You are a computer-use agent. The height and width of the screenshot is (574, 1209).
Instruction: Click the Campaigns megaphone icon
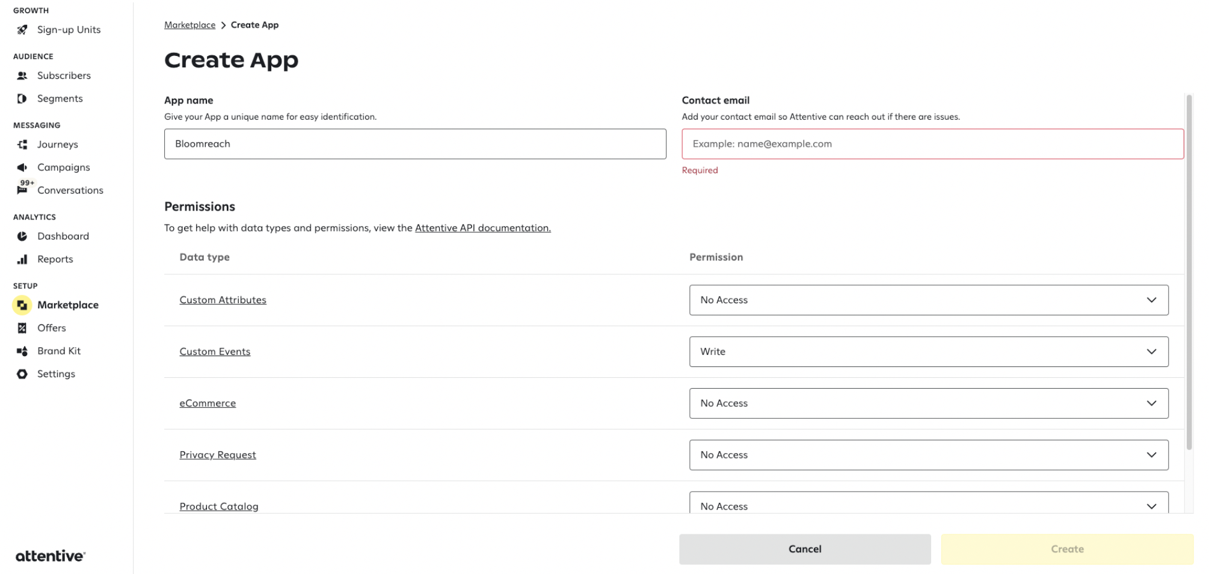[22, 167]
